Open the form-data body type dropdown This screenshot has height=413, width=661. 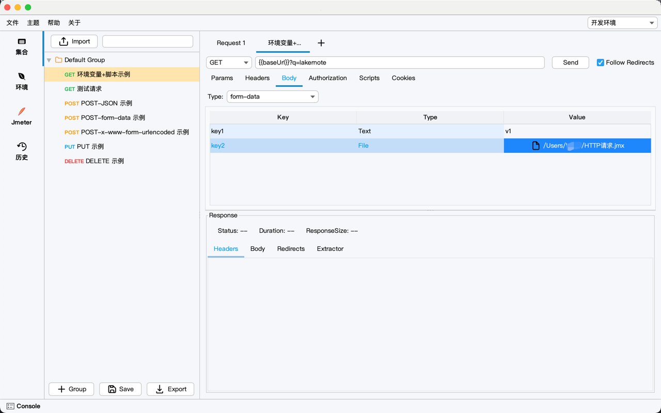click(x=273, y=97)
